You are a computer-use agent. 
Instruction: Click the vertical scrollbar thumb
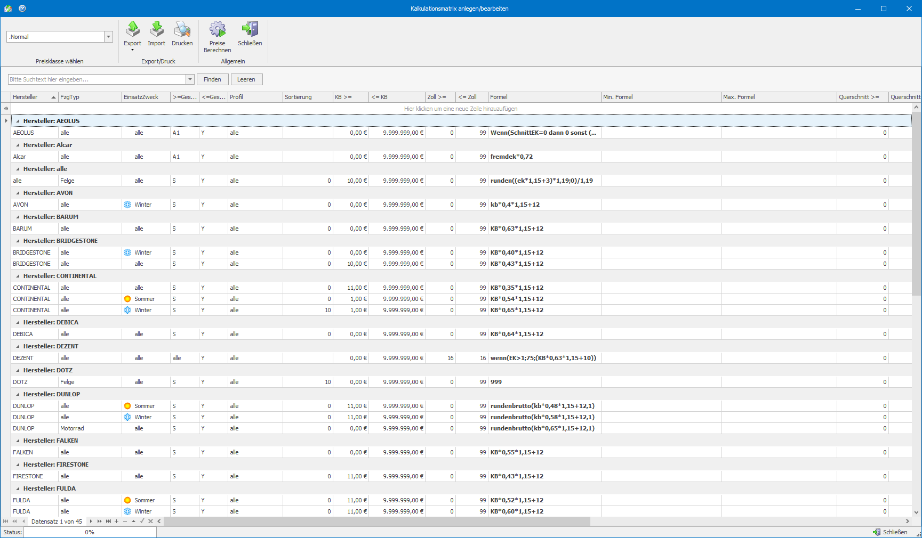coord(917,202)
